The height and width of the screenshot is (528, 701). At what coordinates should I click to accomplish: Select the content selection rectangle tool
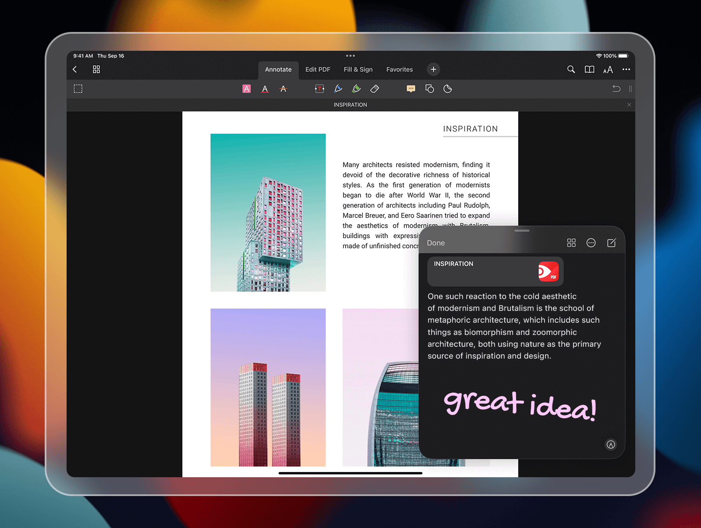click(x=78, y=89)
